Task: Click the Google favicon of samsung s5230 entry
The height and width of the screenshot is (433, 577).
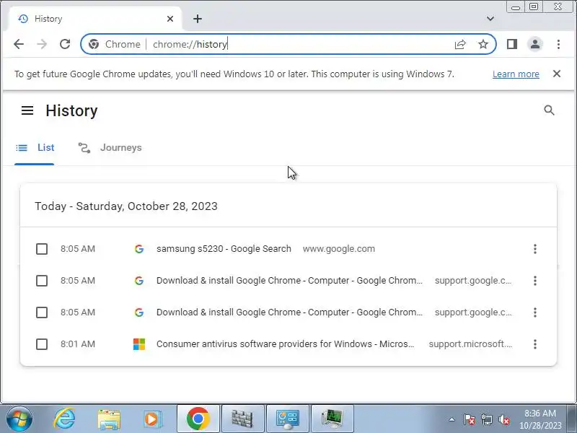Action: 139,249
